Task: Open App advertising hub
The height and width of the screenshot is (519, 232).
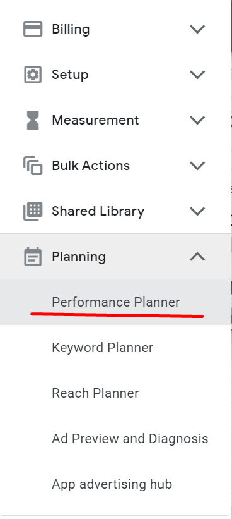Action: coord(115,484)
